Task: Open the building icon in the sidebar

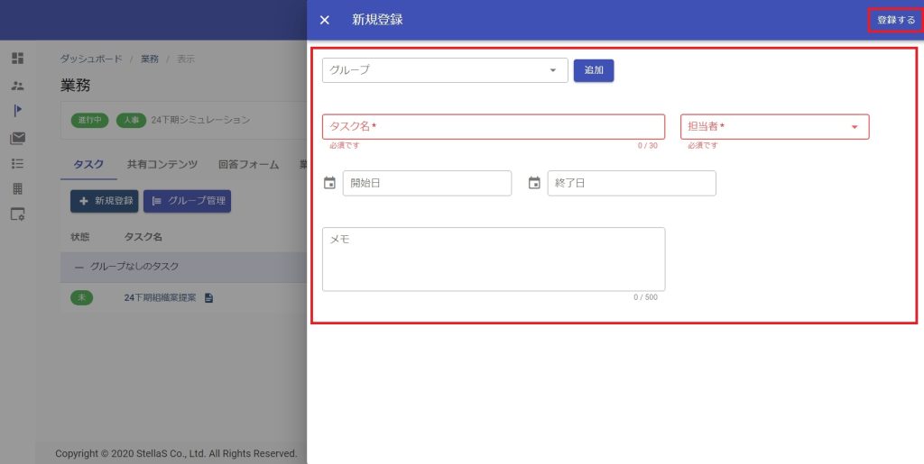Action: [x=17, y=189]
